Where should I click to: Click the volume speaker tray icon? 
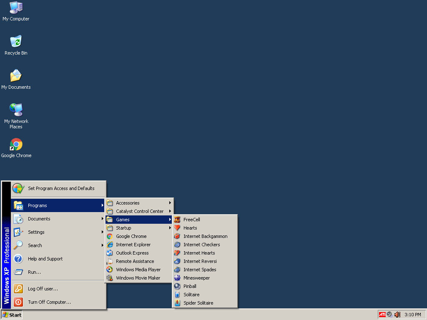[x=397, y=315]
